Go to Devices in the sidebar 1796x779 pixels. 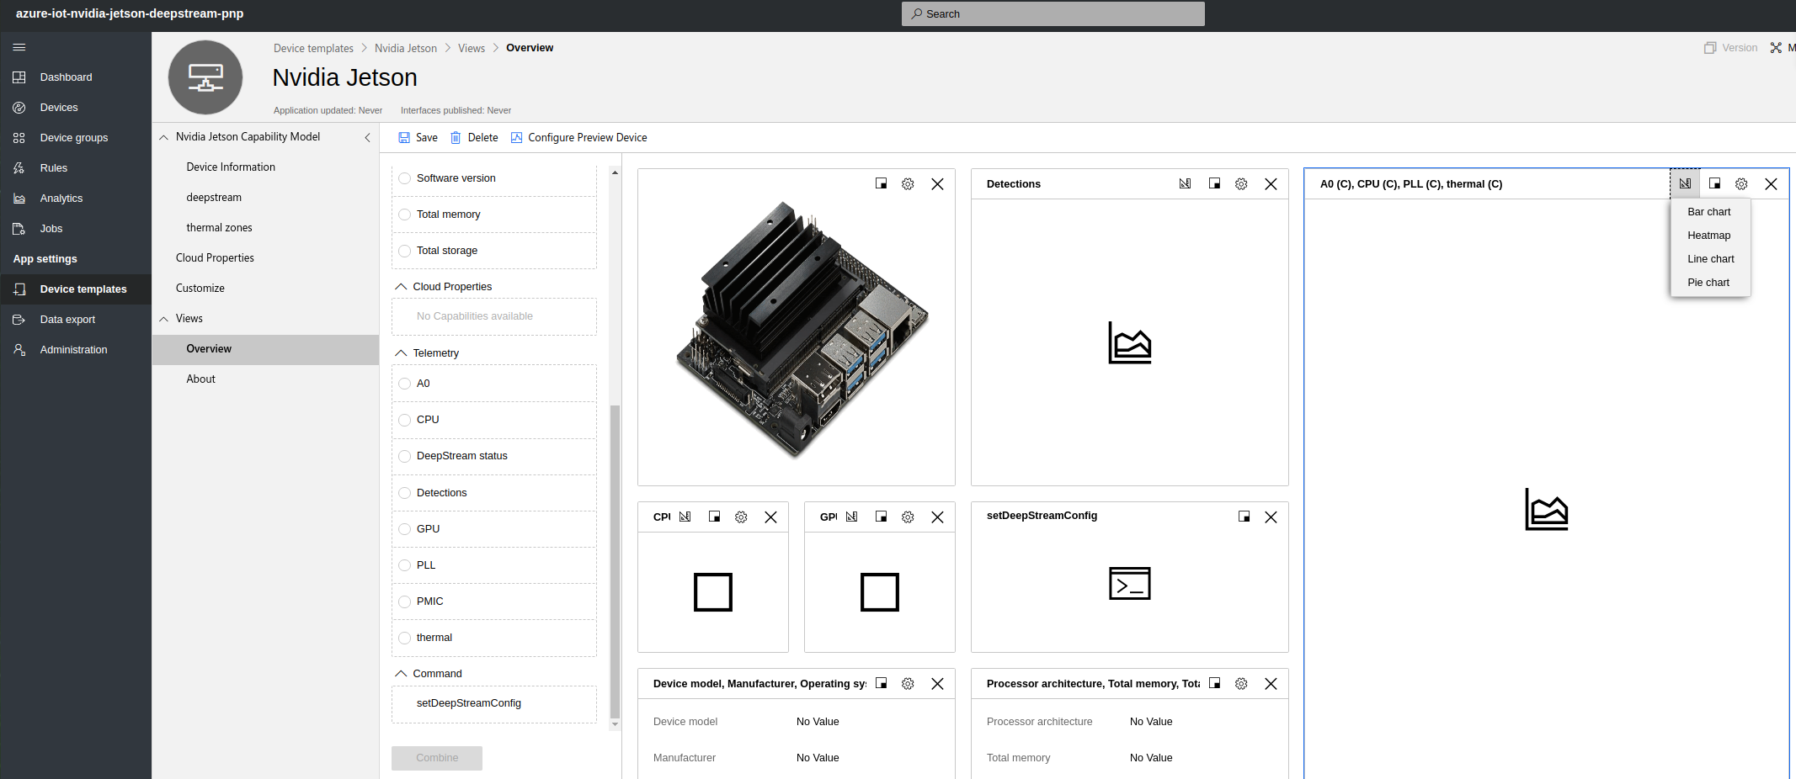coord(59,108)
